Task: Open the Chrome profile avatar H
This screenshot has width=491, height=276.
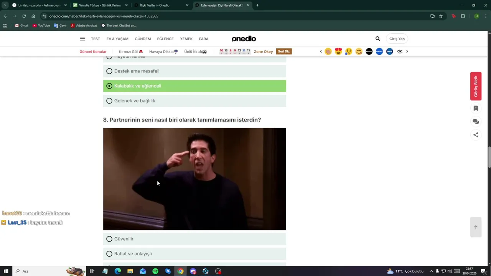Action: point(476,16)
